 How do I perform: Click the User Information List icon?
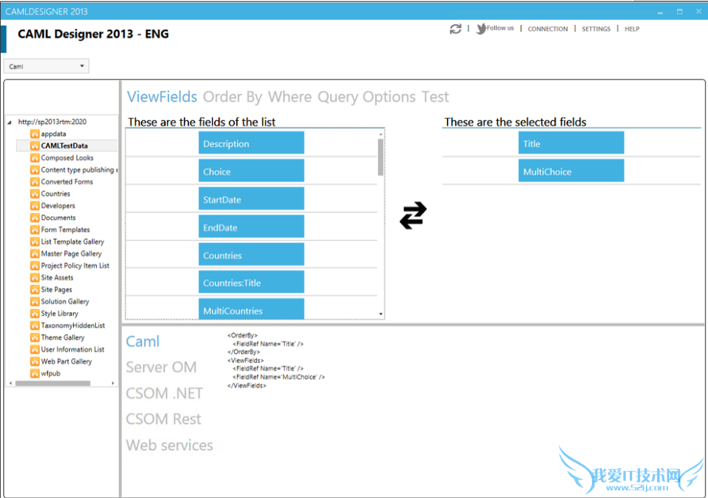(x=35, y=349)
